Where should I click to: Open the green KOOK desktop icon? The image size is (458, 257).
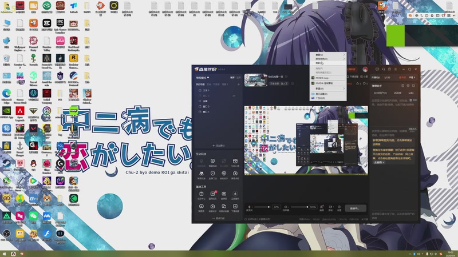[74, 111]
